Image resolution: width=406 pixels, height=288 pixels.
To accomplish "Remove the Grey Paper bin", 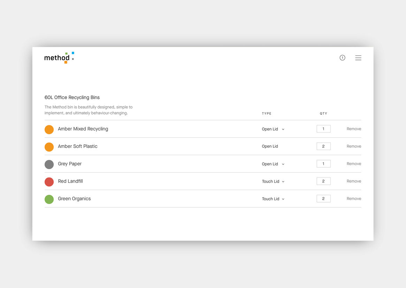I will pos(354,164).
